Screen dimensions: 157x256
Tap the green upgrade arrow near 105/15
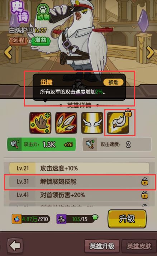point(95,217)
